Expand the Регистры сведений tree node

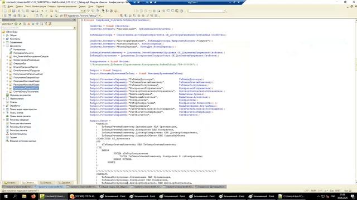(x=4, y=120)
